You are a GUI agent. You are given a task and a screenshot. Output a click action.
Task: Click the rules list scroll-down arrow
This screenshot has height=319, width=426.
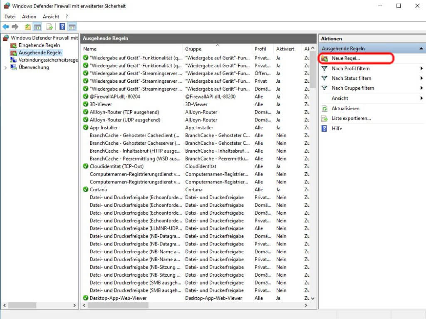point(313,298)
